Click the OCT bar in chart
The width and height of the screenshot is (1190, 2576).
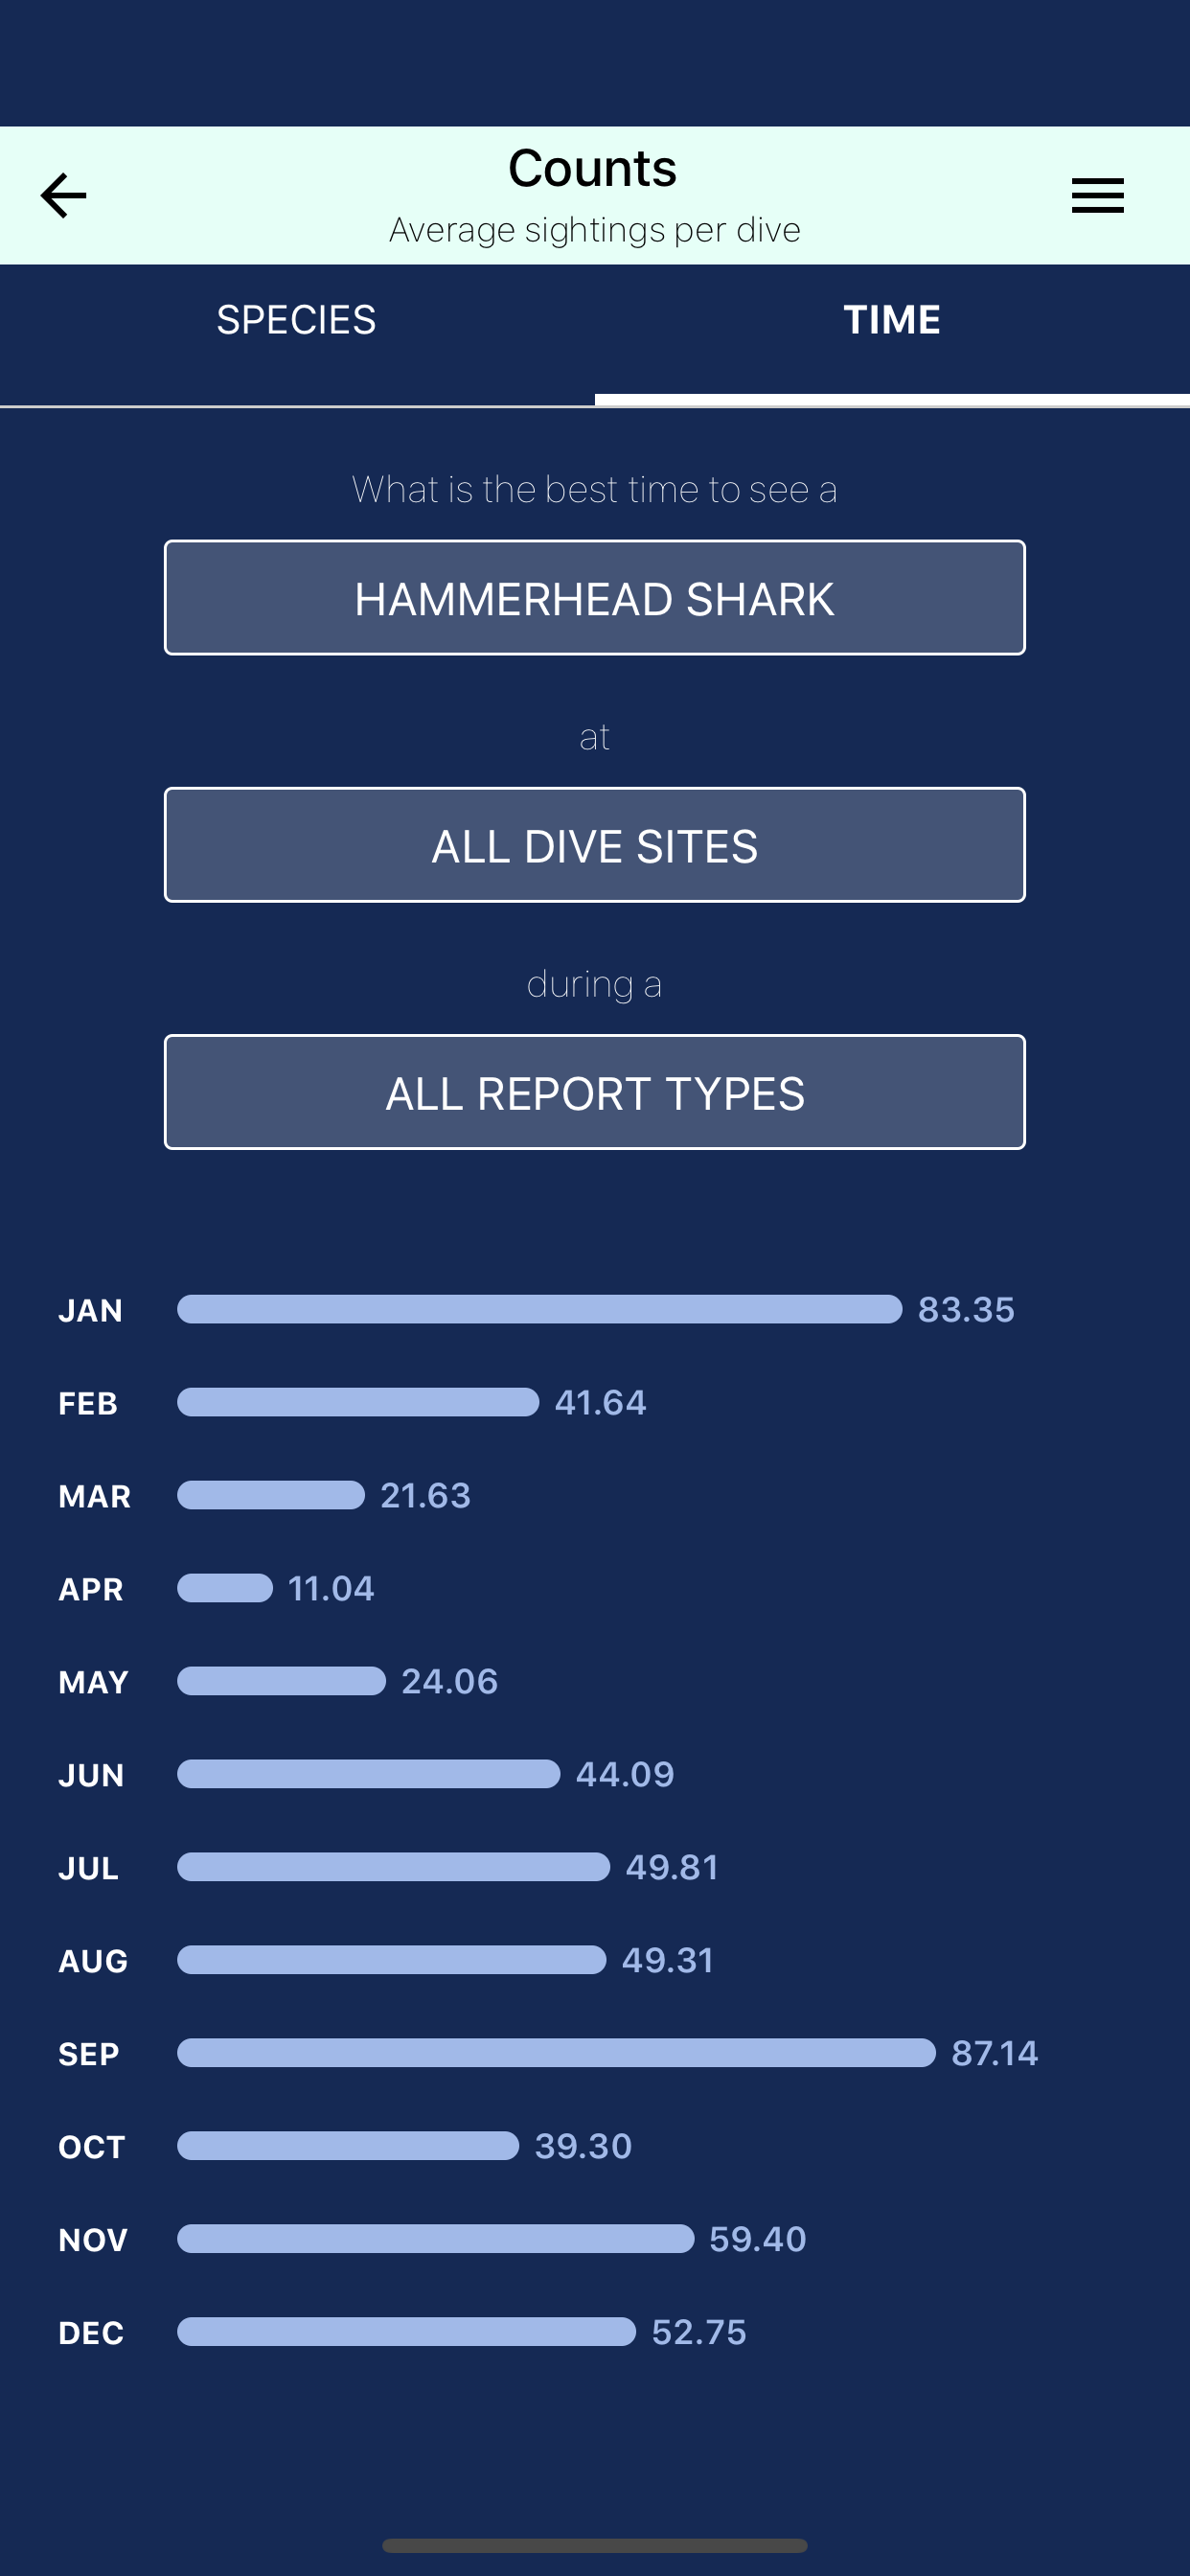[x=348, y=2146]
